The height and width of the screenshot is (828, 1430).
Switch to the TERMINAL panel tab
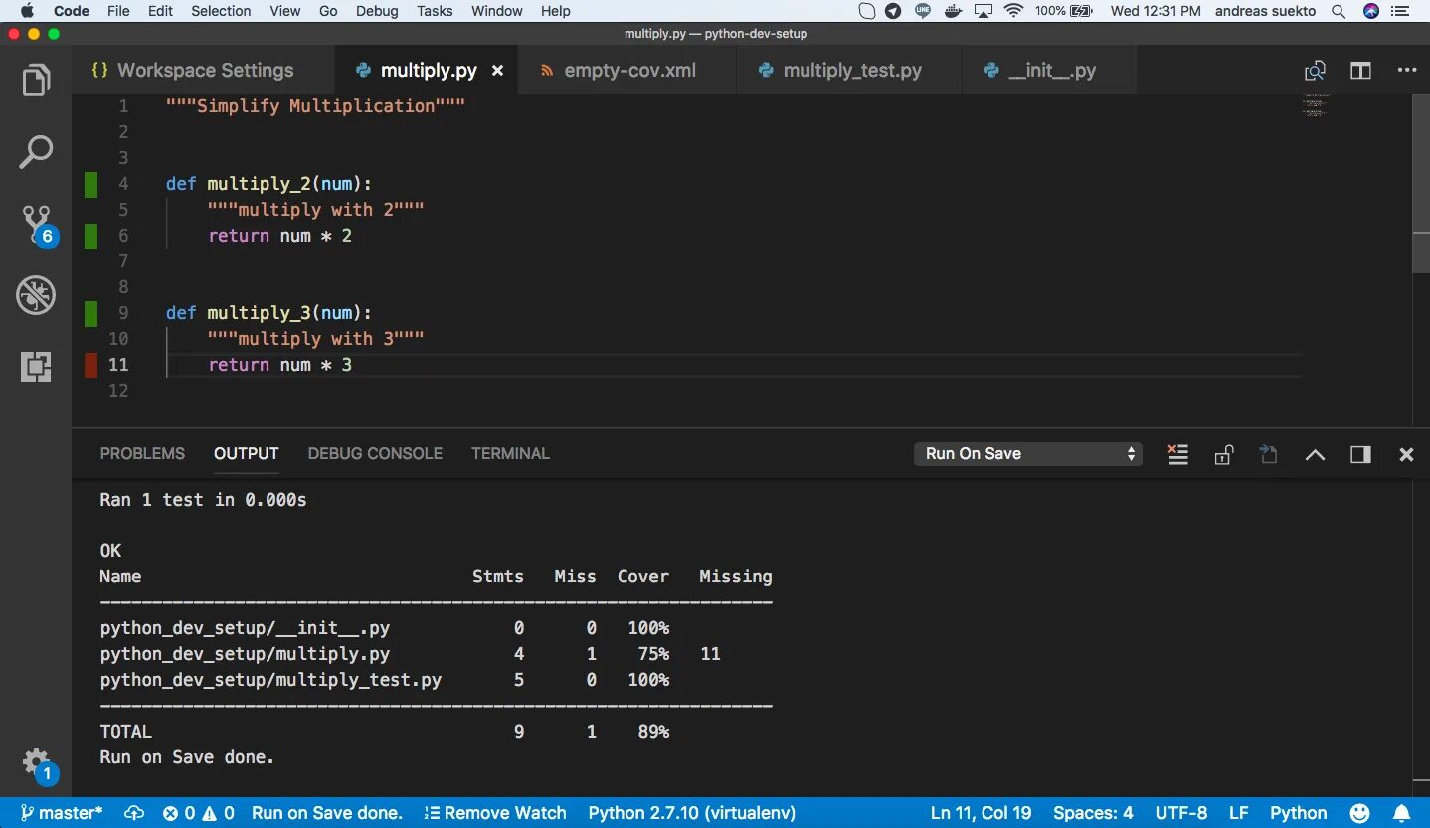point(510,453)
